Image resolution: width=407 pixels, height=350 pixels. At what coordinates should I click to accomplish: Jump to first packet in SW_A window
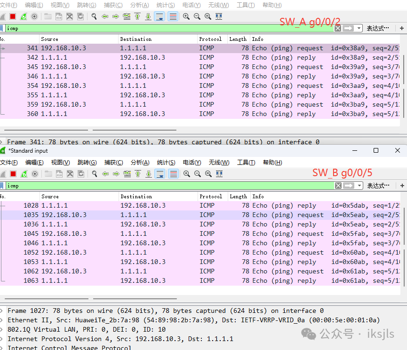click(137, 16)
